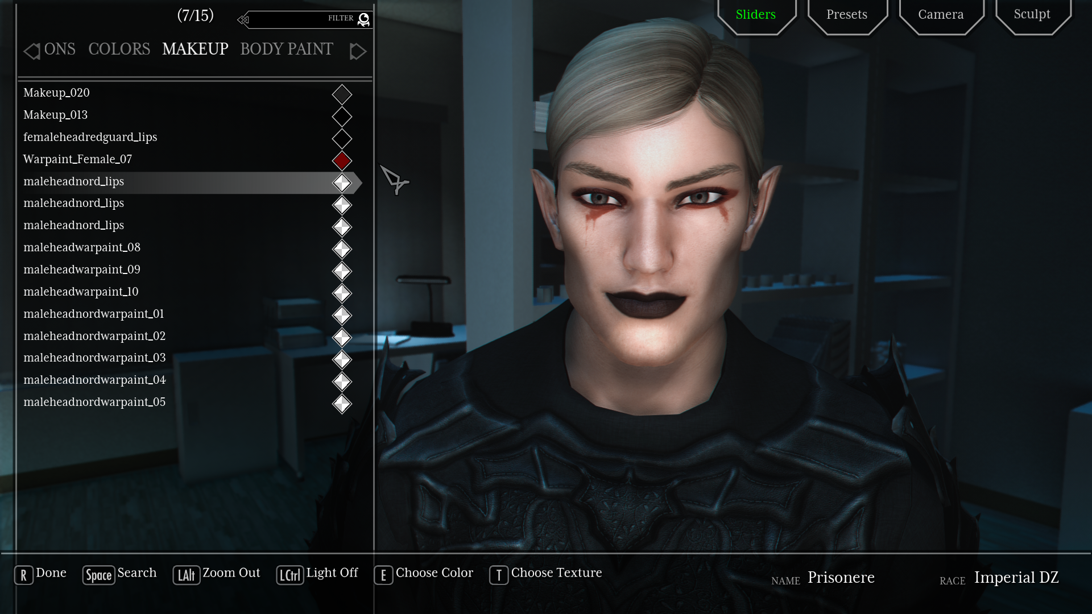Click the filter field left arrow icon

pyautogui.click(x=243, y=20)
